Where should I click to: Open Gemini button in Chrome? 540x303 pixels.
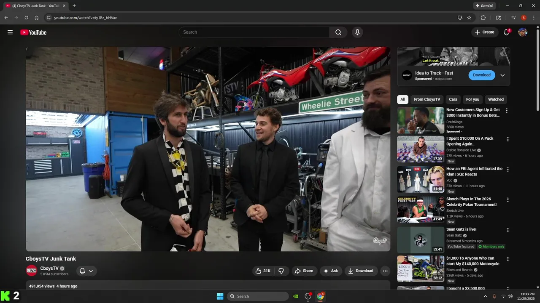(484, 6)
